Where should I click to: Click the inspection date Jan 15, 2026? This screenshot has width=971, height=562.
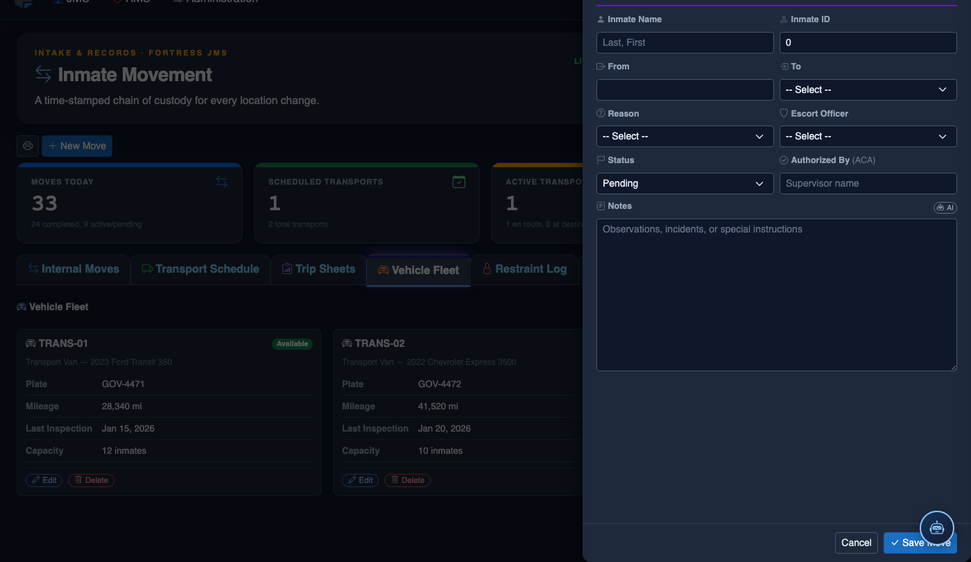click(x=128, y=428)
